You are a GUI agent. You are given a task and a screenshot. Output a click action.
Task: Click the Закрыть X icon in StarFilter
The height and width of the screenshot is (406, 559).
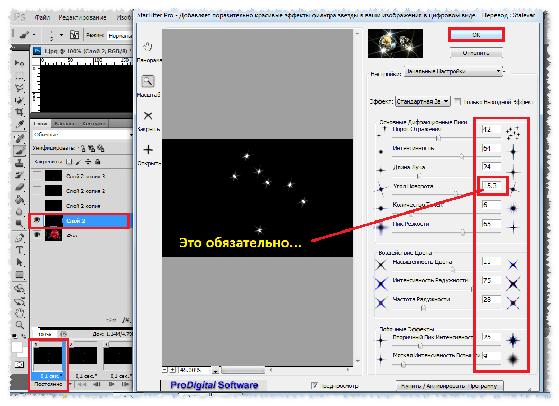coord(148,116)
